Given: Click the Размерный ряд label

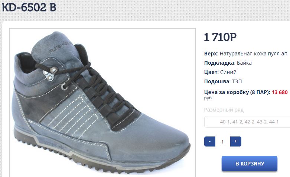Looking at the screenshot, I should (224, 110).
